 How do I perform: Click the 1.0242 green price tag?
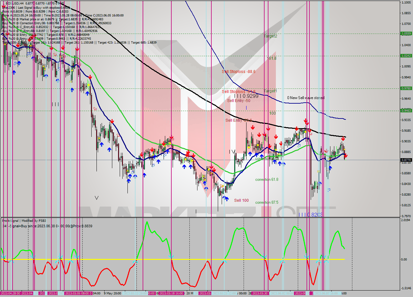[x=406, y=56]
